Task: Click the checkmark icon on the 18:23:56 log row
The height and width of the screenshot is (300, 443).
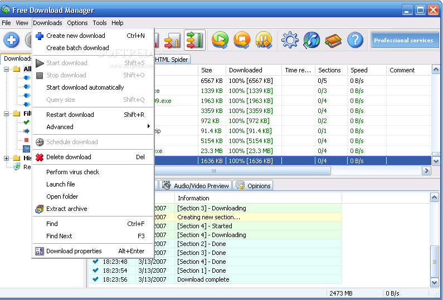Action: 96,279
